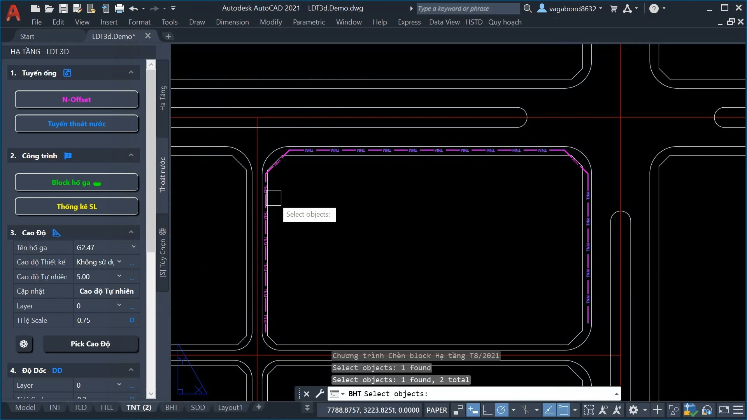Click the Block hố ga button
The height and width of the screenshot is (420, 747).
77,182
